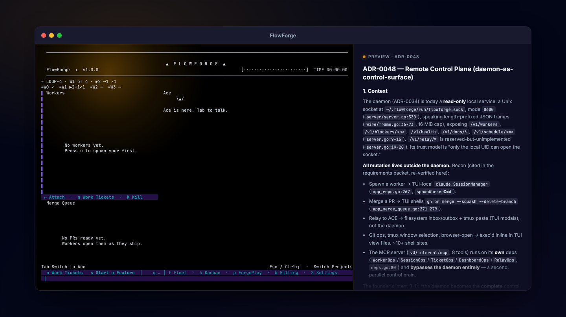The width and height of the screenshot is (566, 317).
Task: Open p ForgePlay
Action: click(247, 273)
